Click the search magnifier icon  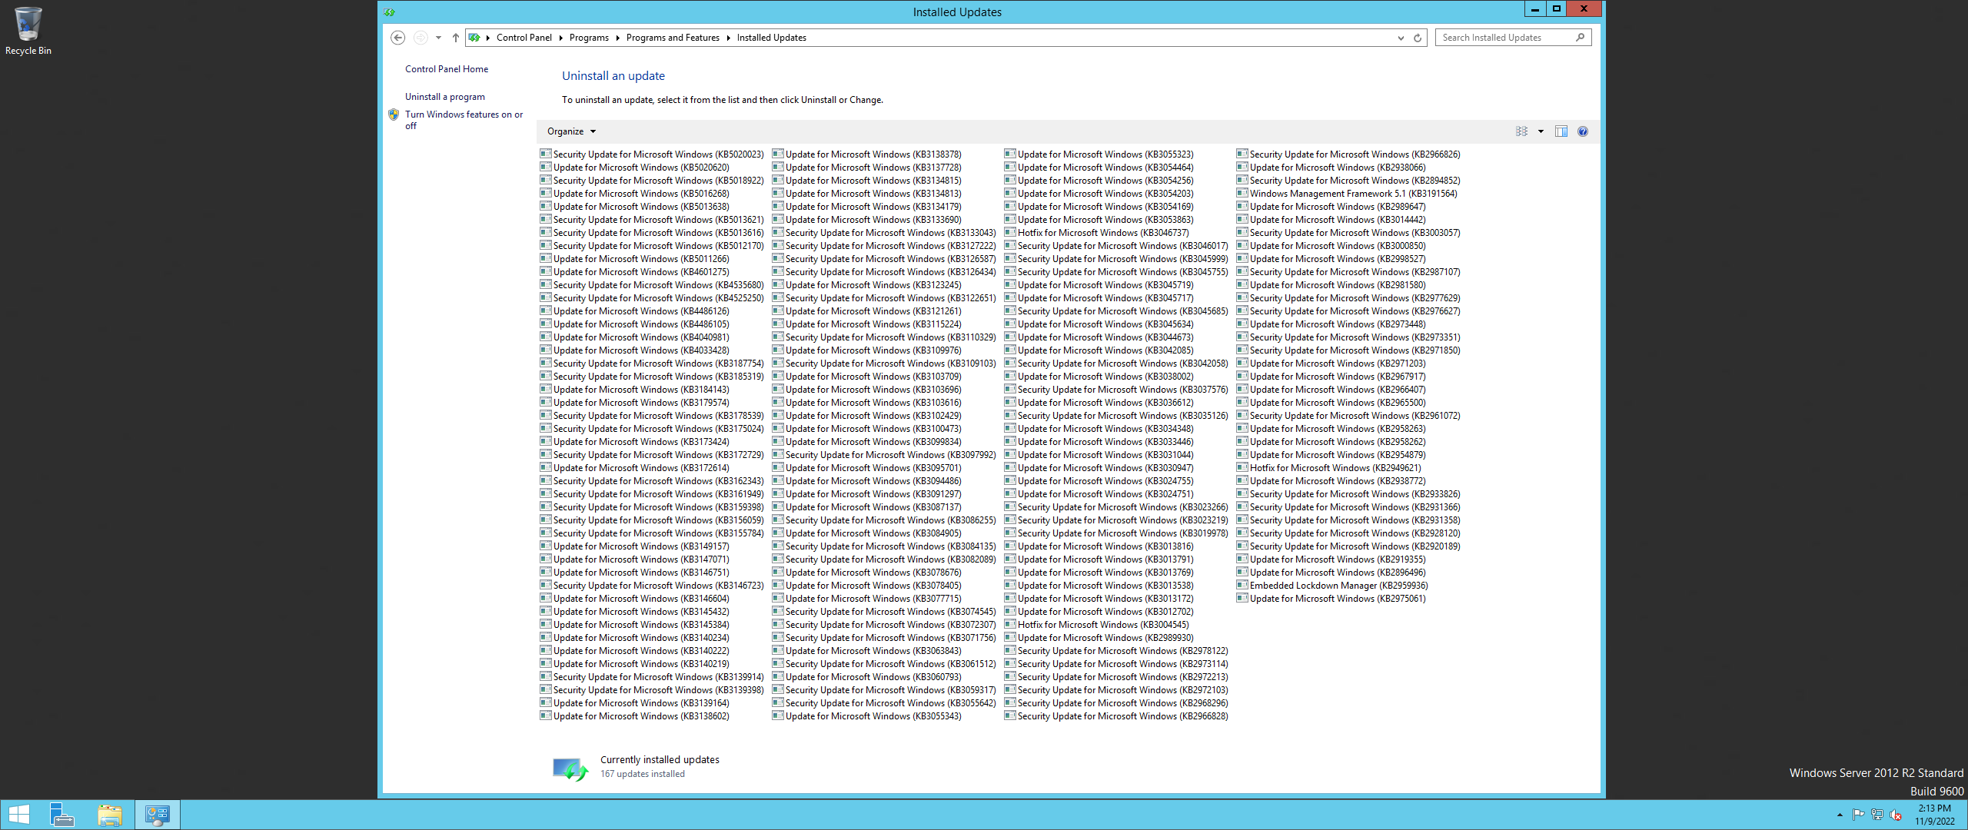pyautogui.click(x=1580, y=37)
